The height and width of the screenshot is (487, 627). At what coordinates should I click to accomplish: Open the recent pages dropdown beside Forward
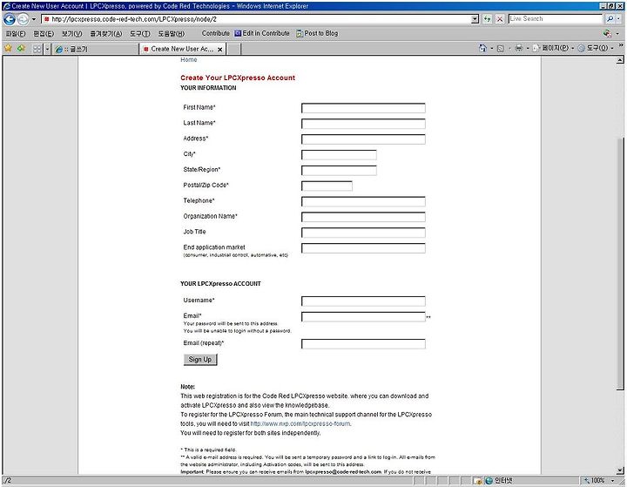[x=34, y=19]
